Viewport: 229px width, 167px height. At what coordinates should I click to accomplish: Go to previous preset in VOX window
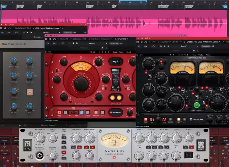(73, 43)
